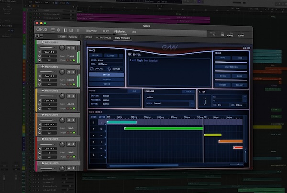The height and width of the screenshot is (193, 287).
Task: Select the green phoneme bar in Time Editor
Action: [164, 129]
